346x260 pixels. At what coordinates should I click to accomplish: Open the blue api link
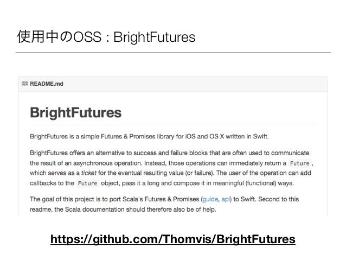click(226, 199)
